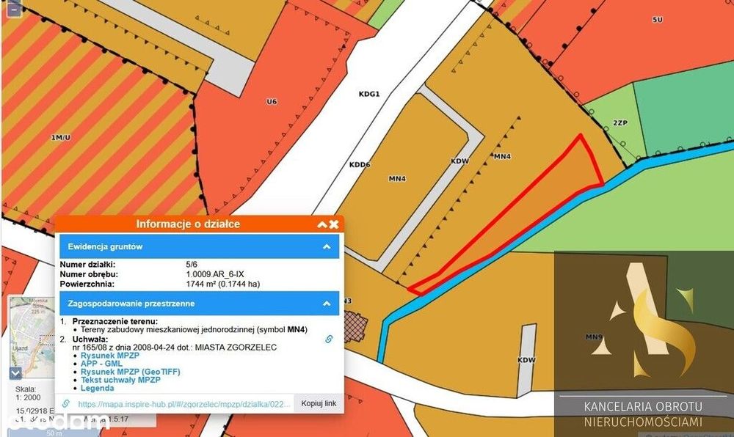Click the chain icon beside the URL

tap(65, 403)
